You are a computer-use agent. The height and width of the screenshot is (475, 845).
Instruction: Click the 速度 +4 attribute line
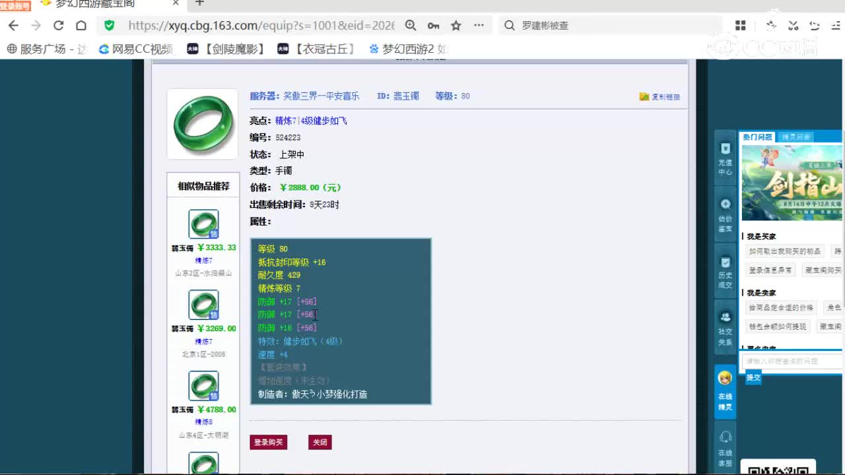tap(273, 354)
